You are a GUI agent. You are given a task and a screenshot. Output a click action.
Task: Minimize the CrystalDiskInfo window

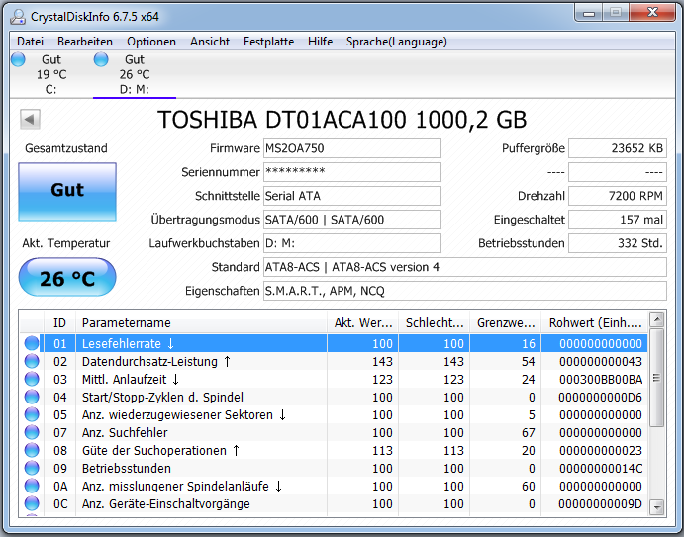tap(589, 13)
